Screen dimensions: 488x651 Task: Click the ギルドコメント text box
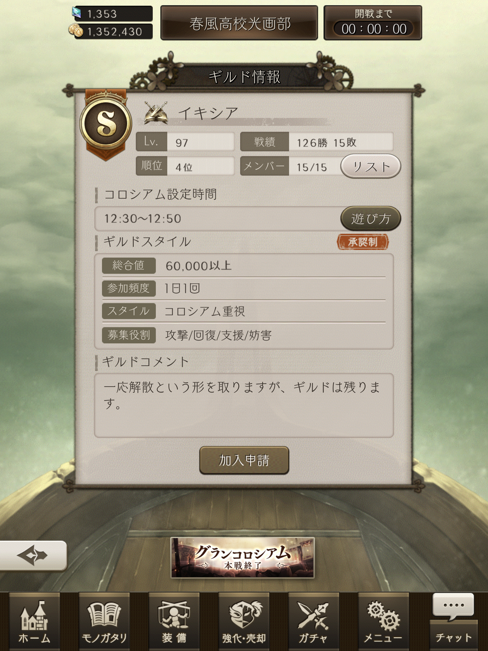(x=244, y=405)
